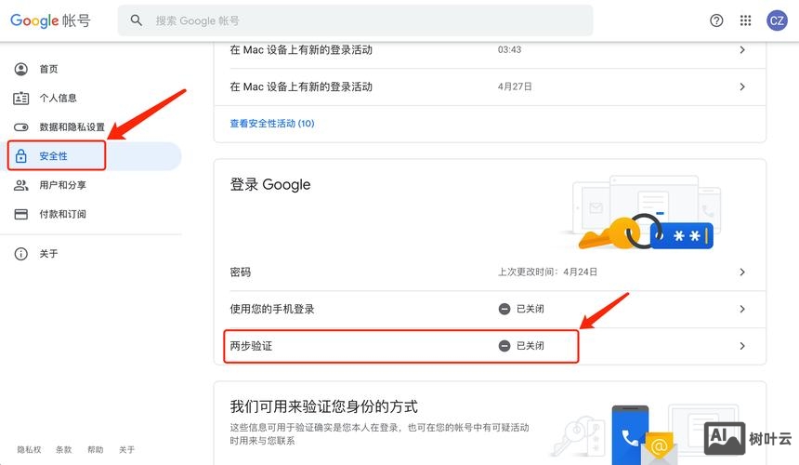Open 帮助 footer link
The width and height of the screenshot is (799, 465).
(96, 450)
